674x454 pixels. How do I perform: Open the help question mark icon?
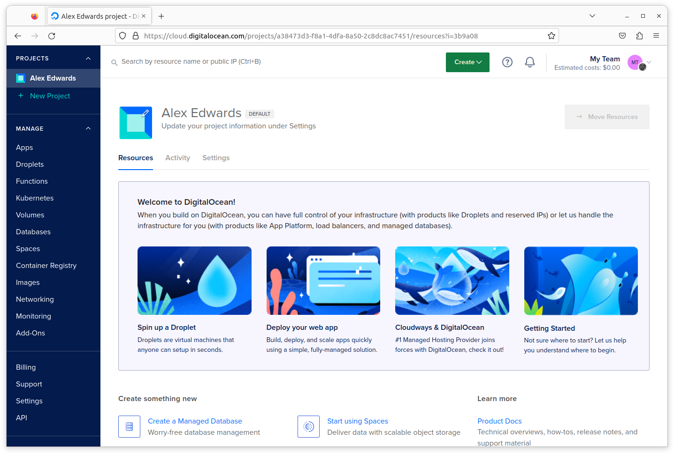click(507, 62)
